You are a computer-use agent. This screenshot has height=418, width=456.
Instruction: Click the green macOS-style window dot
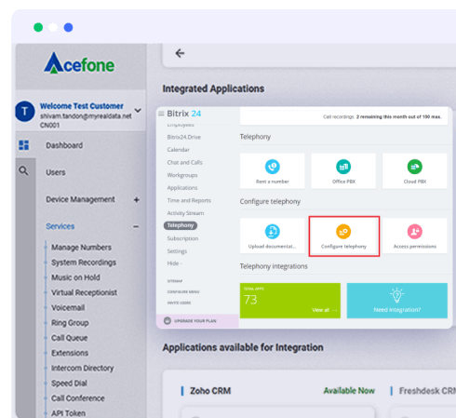click(38, 27)
